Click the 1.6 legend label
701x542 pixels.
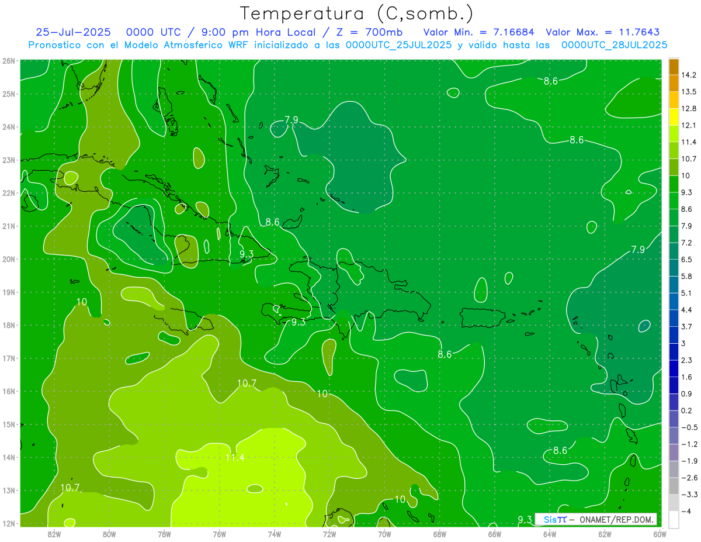click(x=686, y=377)
